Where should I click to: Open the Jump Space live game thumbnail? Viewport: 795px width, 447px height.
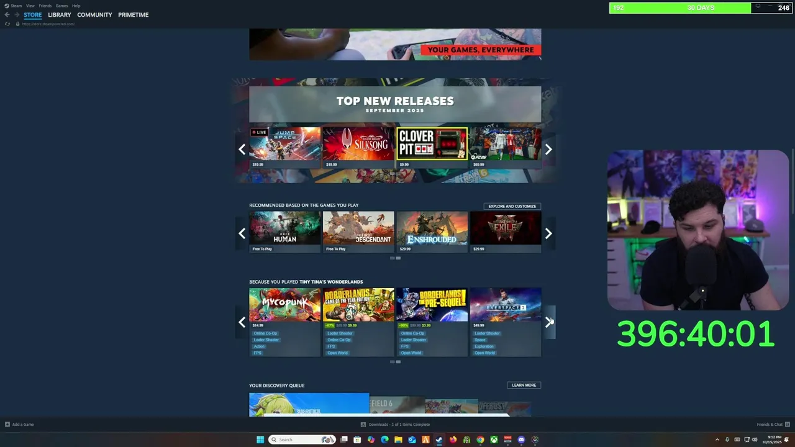(x=284, y=148)
